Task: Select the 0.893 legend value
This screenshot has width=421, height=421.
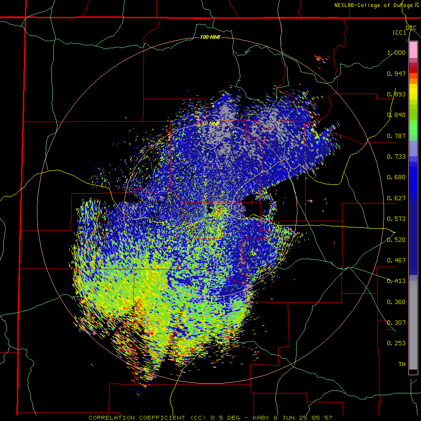Action: (x=396, y=94)
